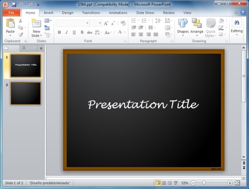Select slide 2 thumbnail
Viewport: 249px width, 189px height.
[x=26, y=93]
